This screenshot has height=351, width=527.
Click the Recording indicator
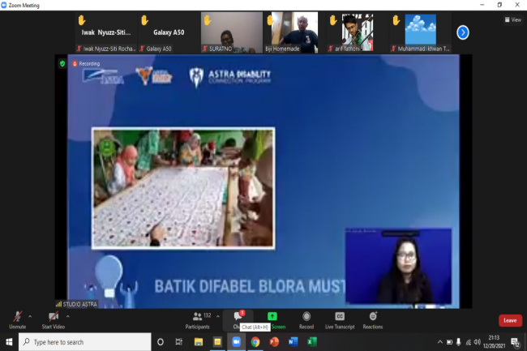point(86,63)
